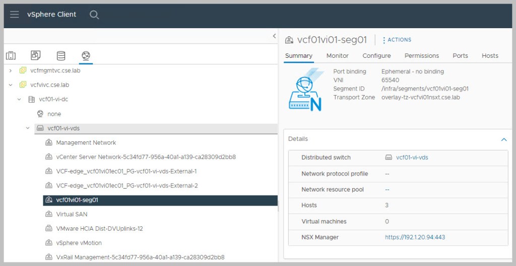Collapse the vcf01-vi-vds switch tree node
The width and height of the screenshot is (516, 266).
(28, 128)
